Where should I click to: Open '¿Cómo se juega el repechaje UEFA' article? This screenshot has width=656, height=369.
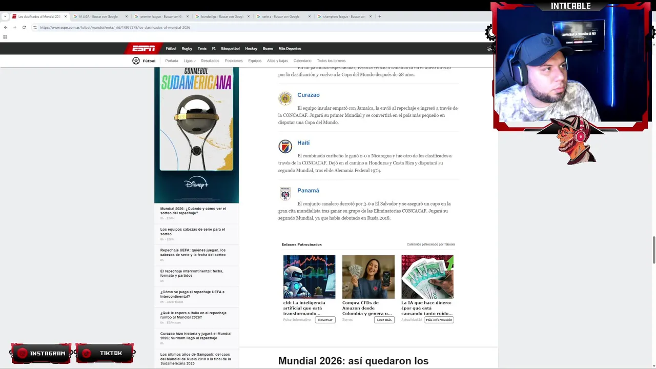192,294
